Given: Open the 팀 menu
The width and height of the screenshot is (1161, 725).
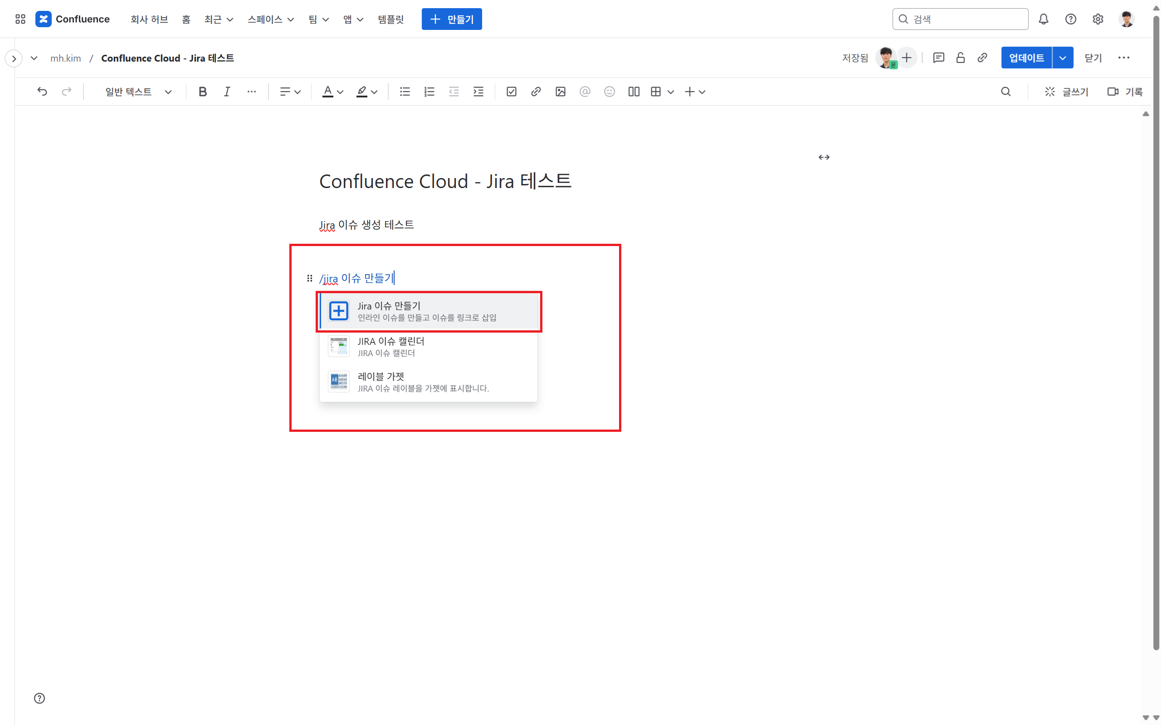Looking at the screenshot, I should [x=318, y=19].
